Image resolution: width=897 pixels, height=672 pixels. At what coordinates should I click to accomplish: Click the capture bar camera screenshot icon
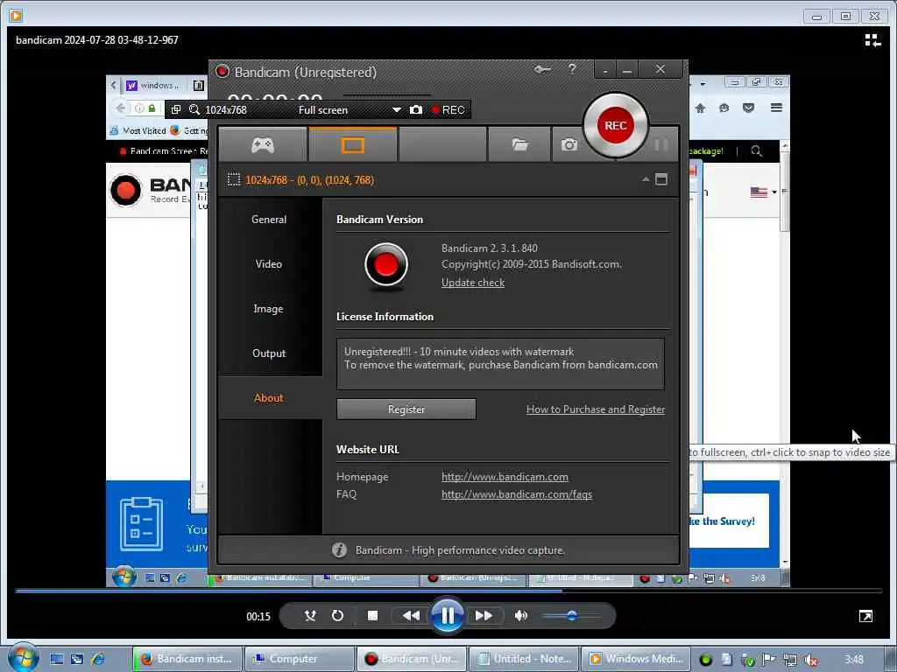pyautogui.click(x=416, y=109)
